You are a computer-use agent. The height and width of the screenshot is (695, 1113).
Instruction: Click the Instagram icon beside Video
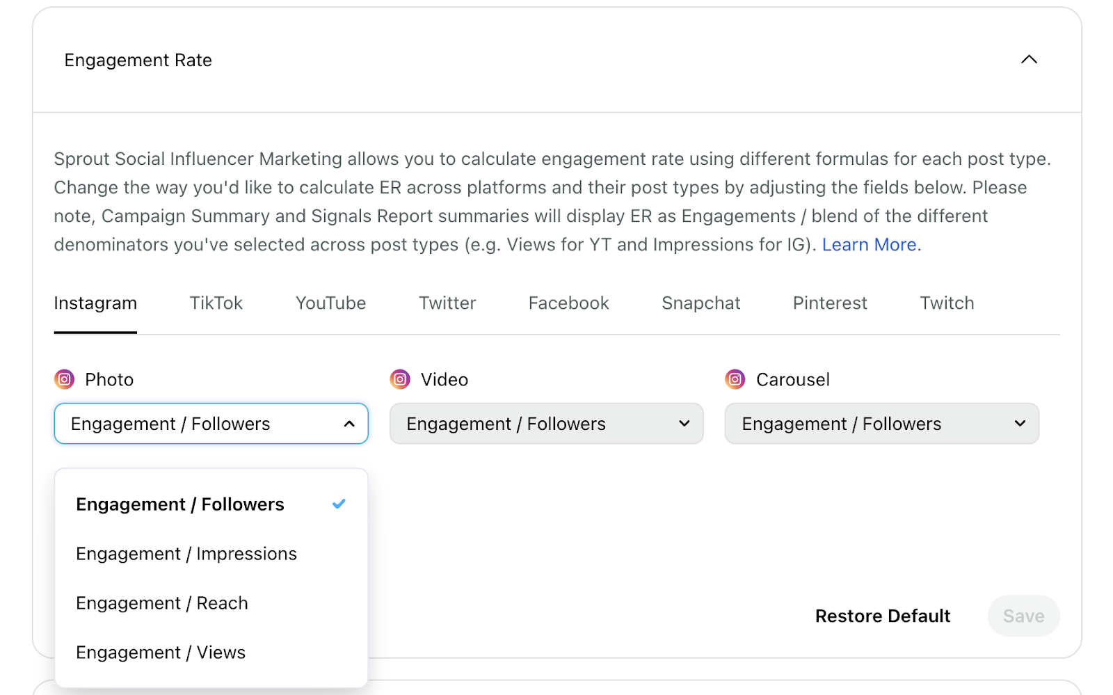400,379
